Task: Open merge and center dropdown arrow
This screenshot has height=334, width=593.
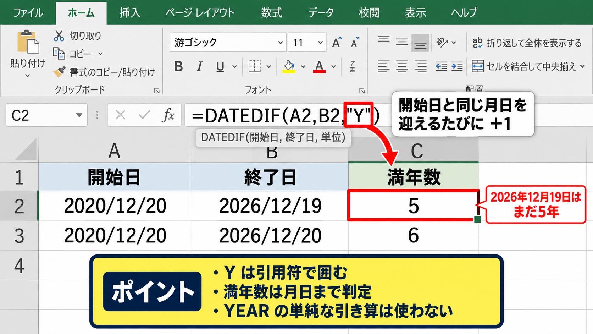Action: (582, 66)
